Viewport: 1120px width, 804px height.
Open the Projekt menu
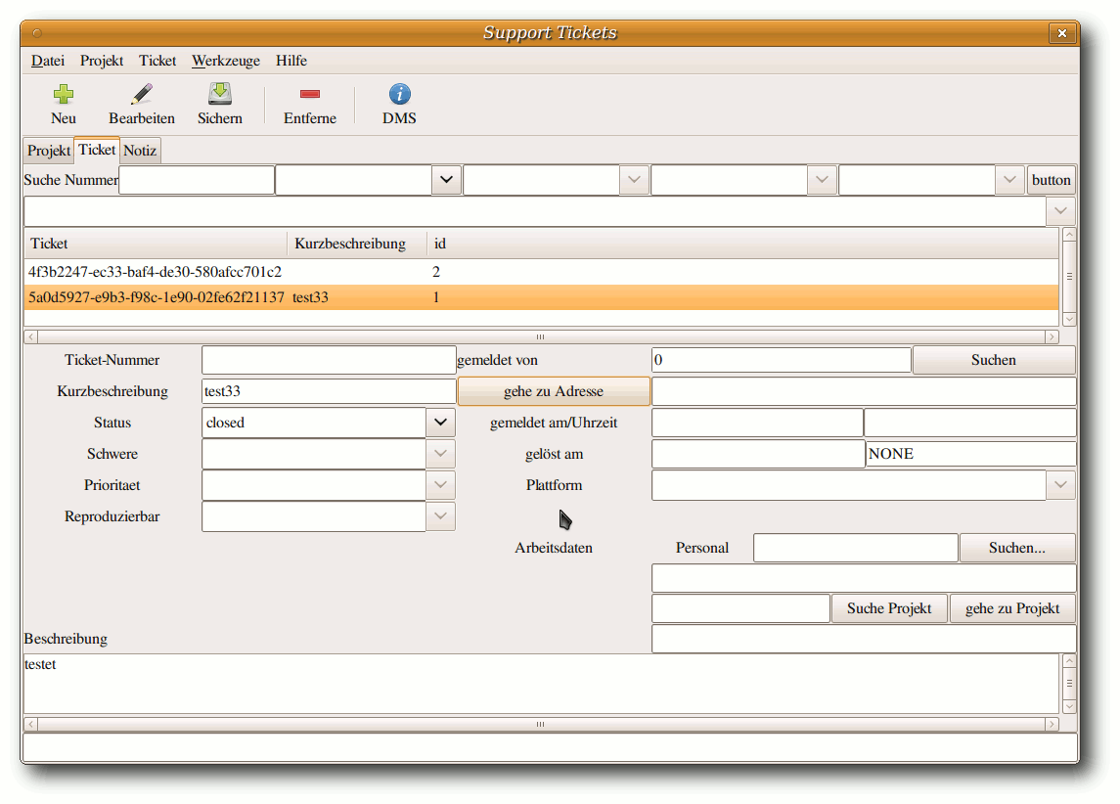click(x=102, y=61)
